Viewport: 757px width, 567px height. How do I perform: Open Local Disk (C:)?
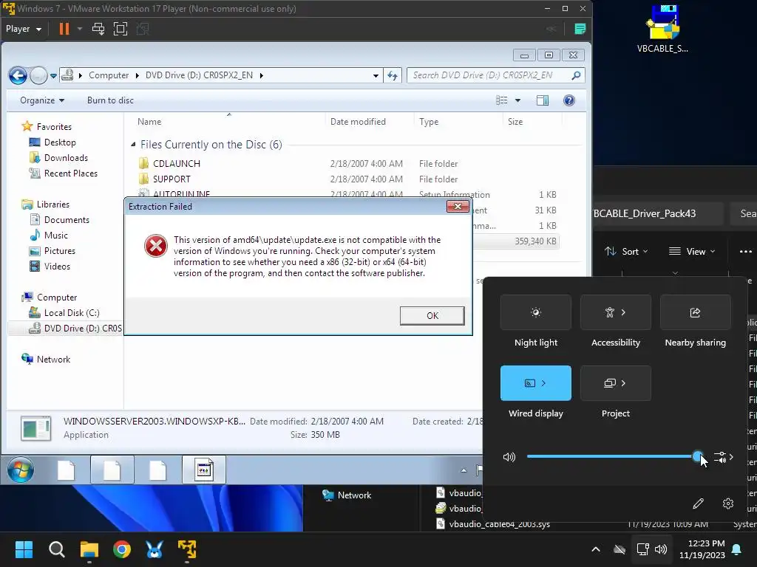click(72, 313)
